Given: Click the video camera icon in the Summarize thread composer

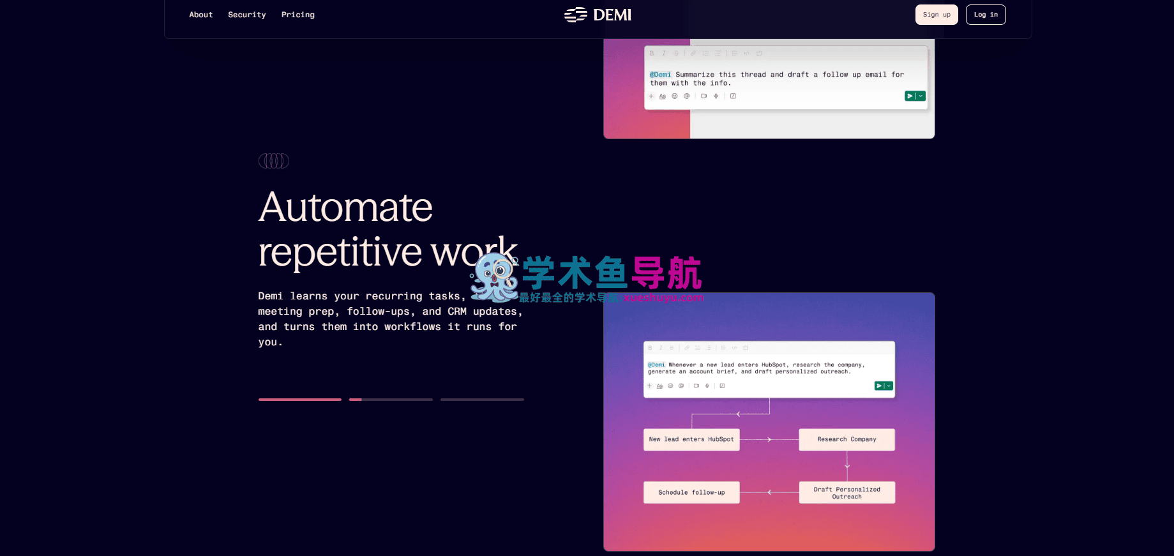Looking at the screenshot, I should point(704,96).
